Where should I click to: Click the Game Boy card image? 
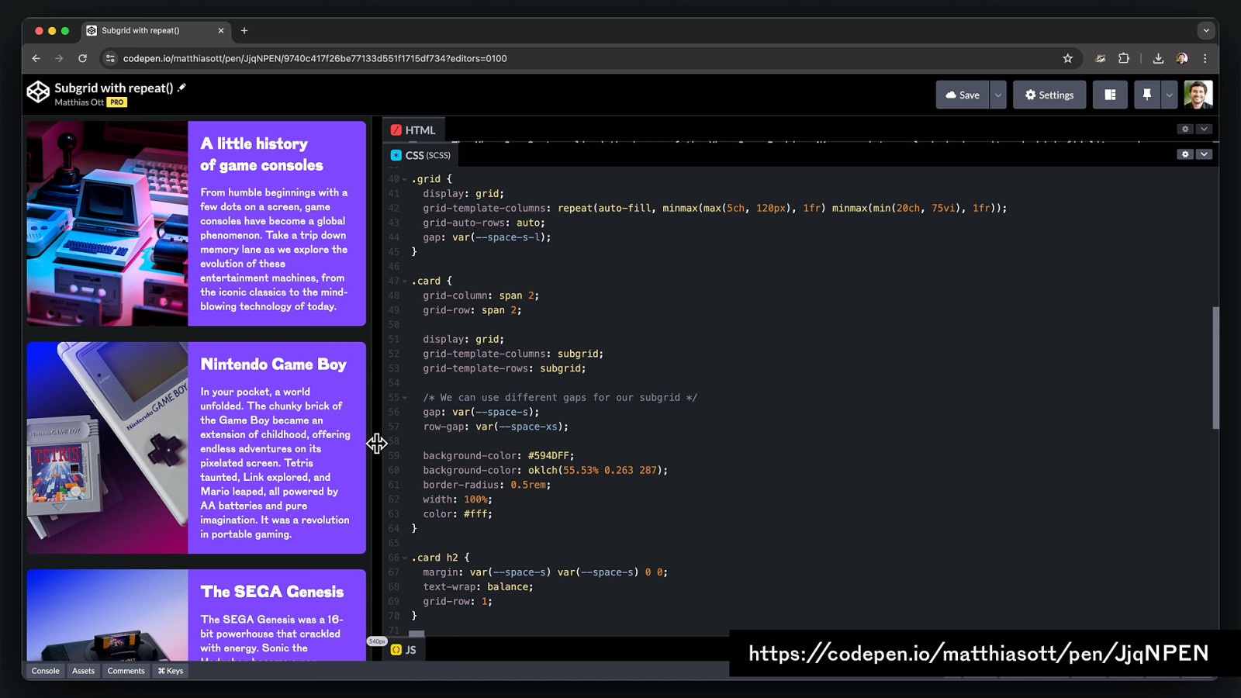coord(107,448)
